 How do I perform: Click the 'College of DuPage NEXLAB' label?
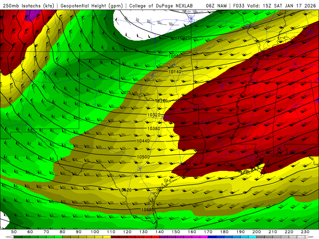pyautogui.click(x=161, y=6)
